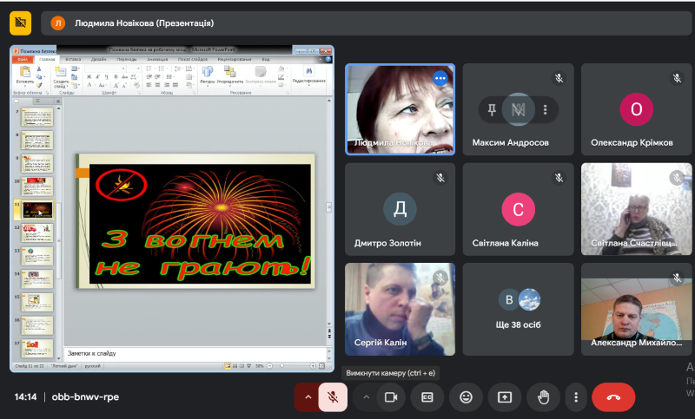Click blue options icon on Людмила Новікова's video

(x=440, y=78)
